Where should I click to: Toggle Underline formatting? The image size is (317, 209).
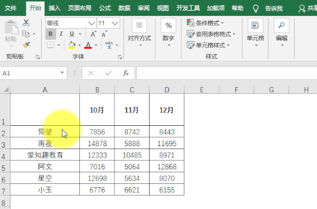72,34
